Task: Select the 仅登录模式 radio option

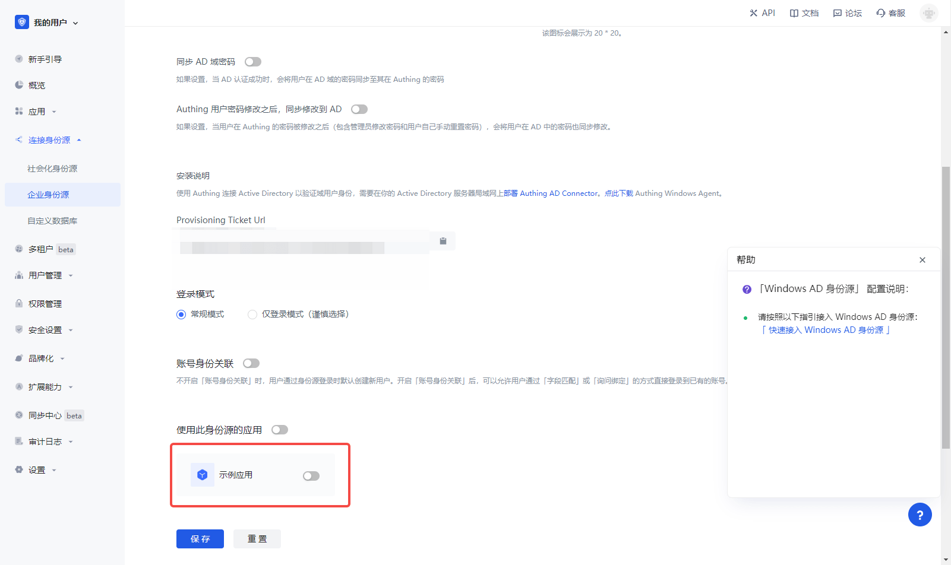Action: pyautogui.click(x=252, y=315)
